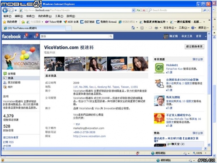Open the 編輯 menu
Viewport: 217px width, 163px height.
click(19, 16)
